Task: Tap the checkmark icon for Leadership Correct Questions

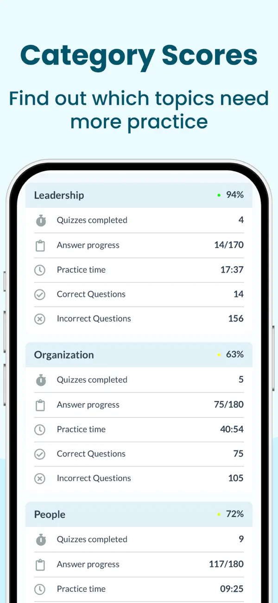Action: (x=40, y=295)
